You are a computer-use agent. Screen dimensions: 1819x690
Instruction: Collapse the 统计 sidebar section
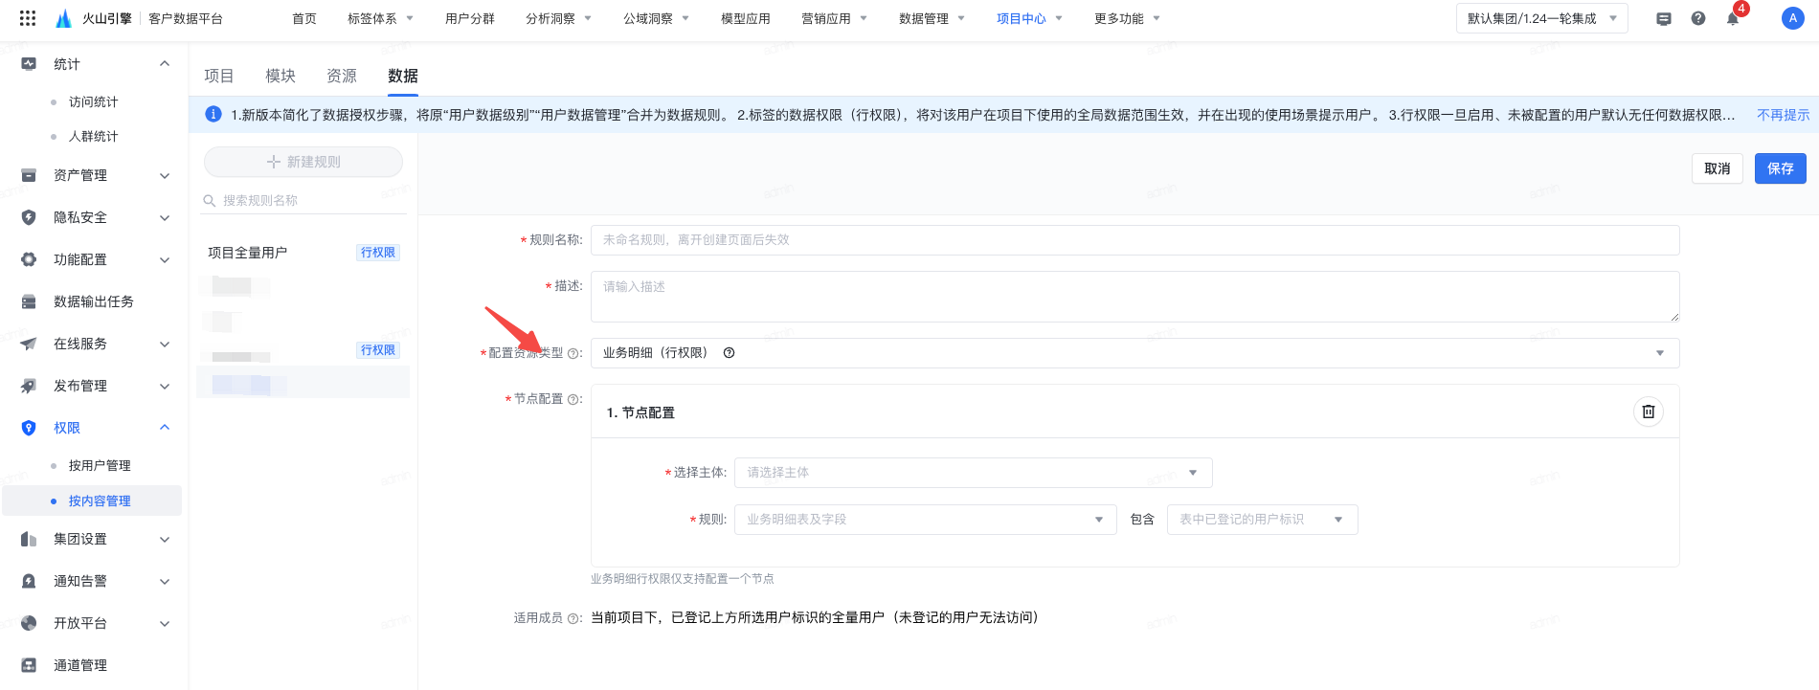[x=96, y=64]
